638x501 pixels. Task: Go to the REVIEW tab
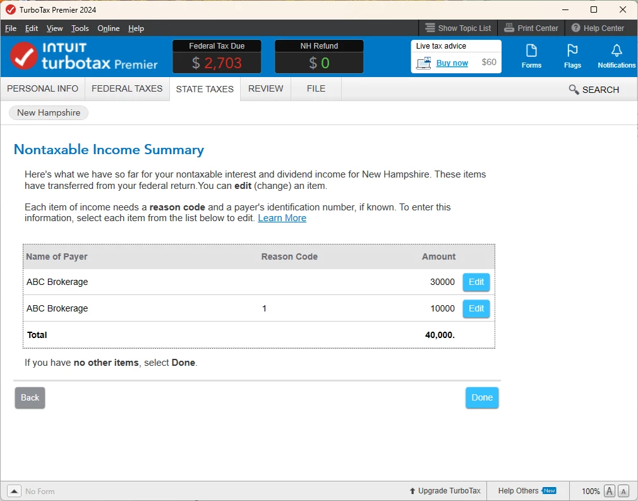(266, 88)
